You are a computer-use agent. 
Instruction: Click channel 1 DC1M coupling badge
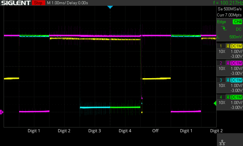pyautogui.click(x=236, y=46)
